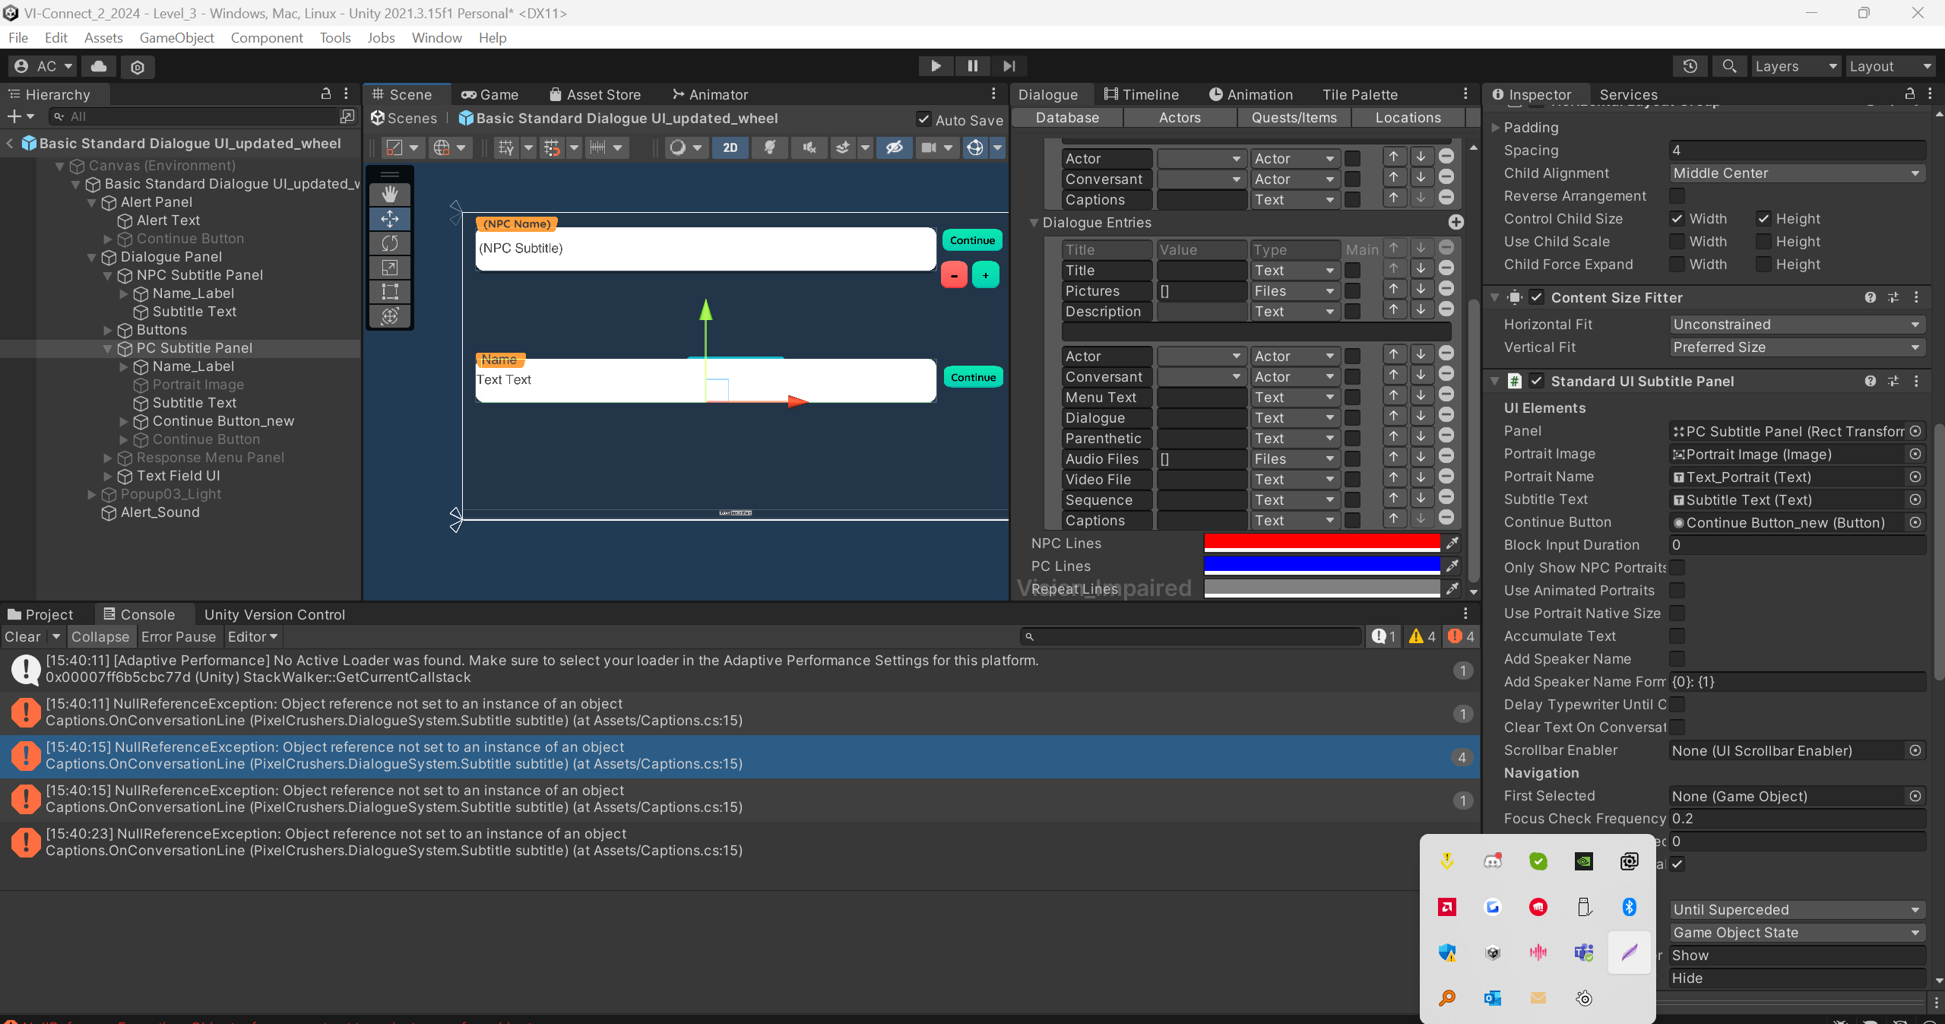Pick PC Lines color with eyedropper
This screenshot has height=1024, width=1945.
click(x=1452, y=566)
